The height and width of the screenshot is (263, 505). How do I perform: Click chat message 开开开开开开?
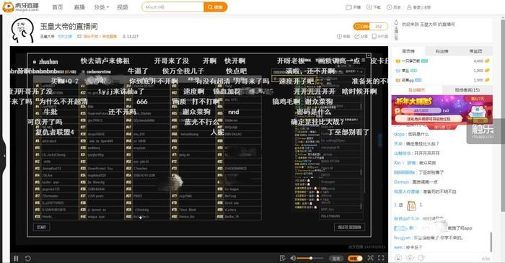pyautogui.click(x=427, y=153)
